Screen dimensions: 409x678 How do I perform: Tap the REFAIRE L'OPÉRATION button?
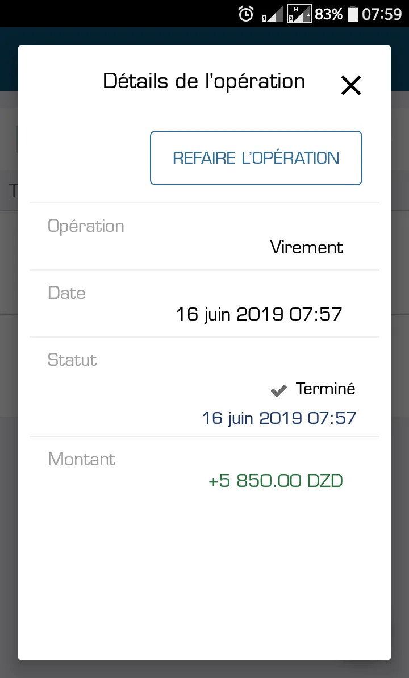coord(256,158)
